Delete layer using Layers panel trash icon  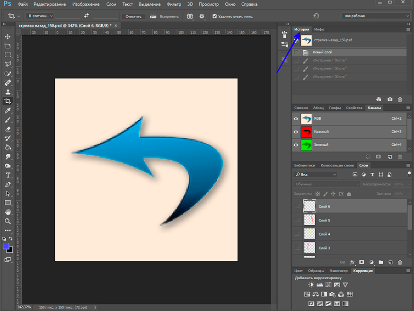(400, 262)
